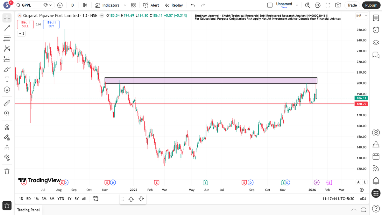The height and width of the screenshot is (215, 382).
Task: Select the 1D date range
Action: pyautogui.click(x=21, y=199)
